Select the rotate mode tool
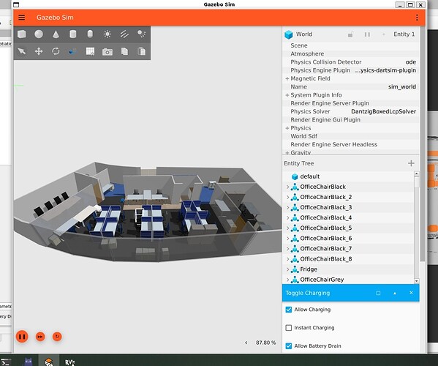This screenshot has width=438, height=366. click(x=56, y=51)
